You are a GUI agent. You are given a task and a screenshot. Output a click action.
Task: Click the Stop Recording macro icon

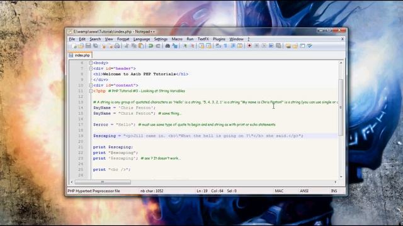click(256, 46)
